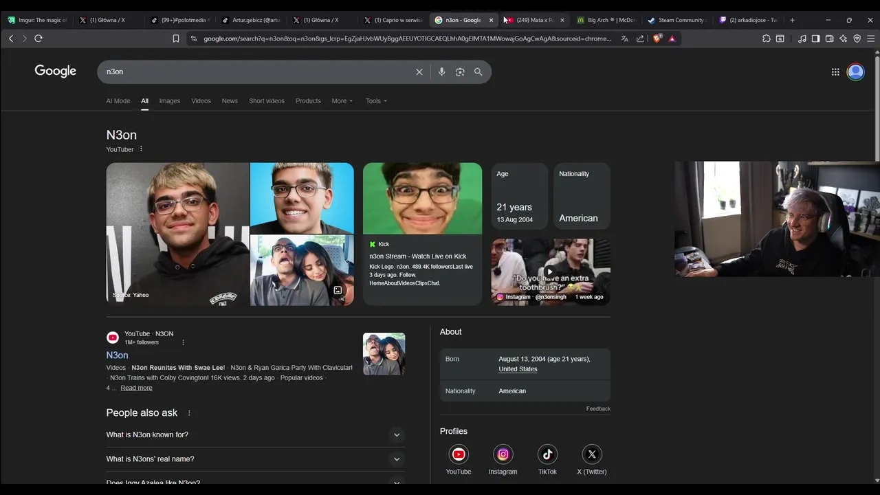
Task: Open 'n3on Stream - Watch Live on Kick'
Action: (417, 256)
